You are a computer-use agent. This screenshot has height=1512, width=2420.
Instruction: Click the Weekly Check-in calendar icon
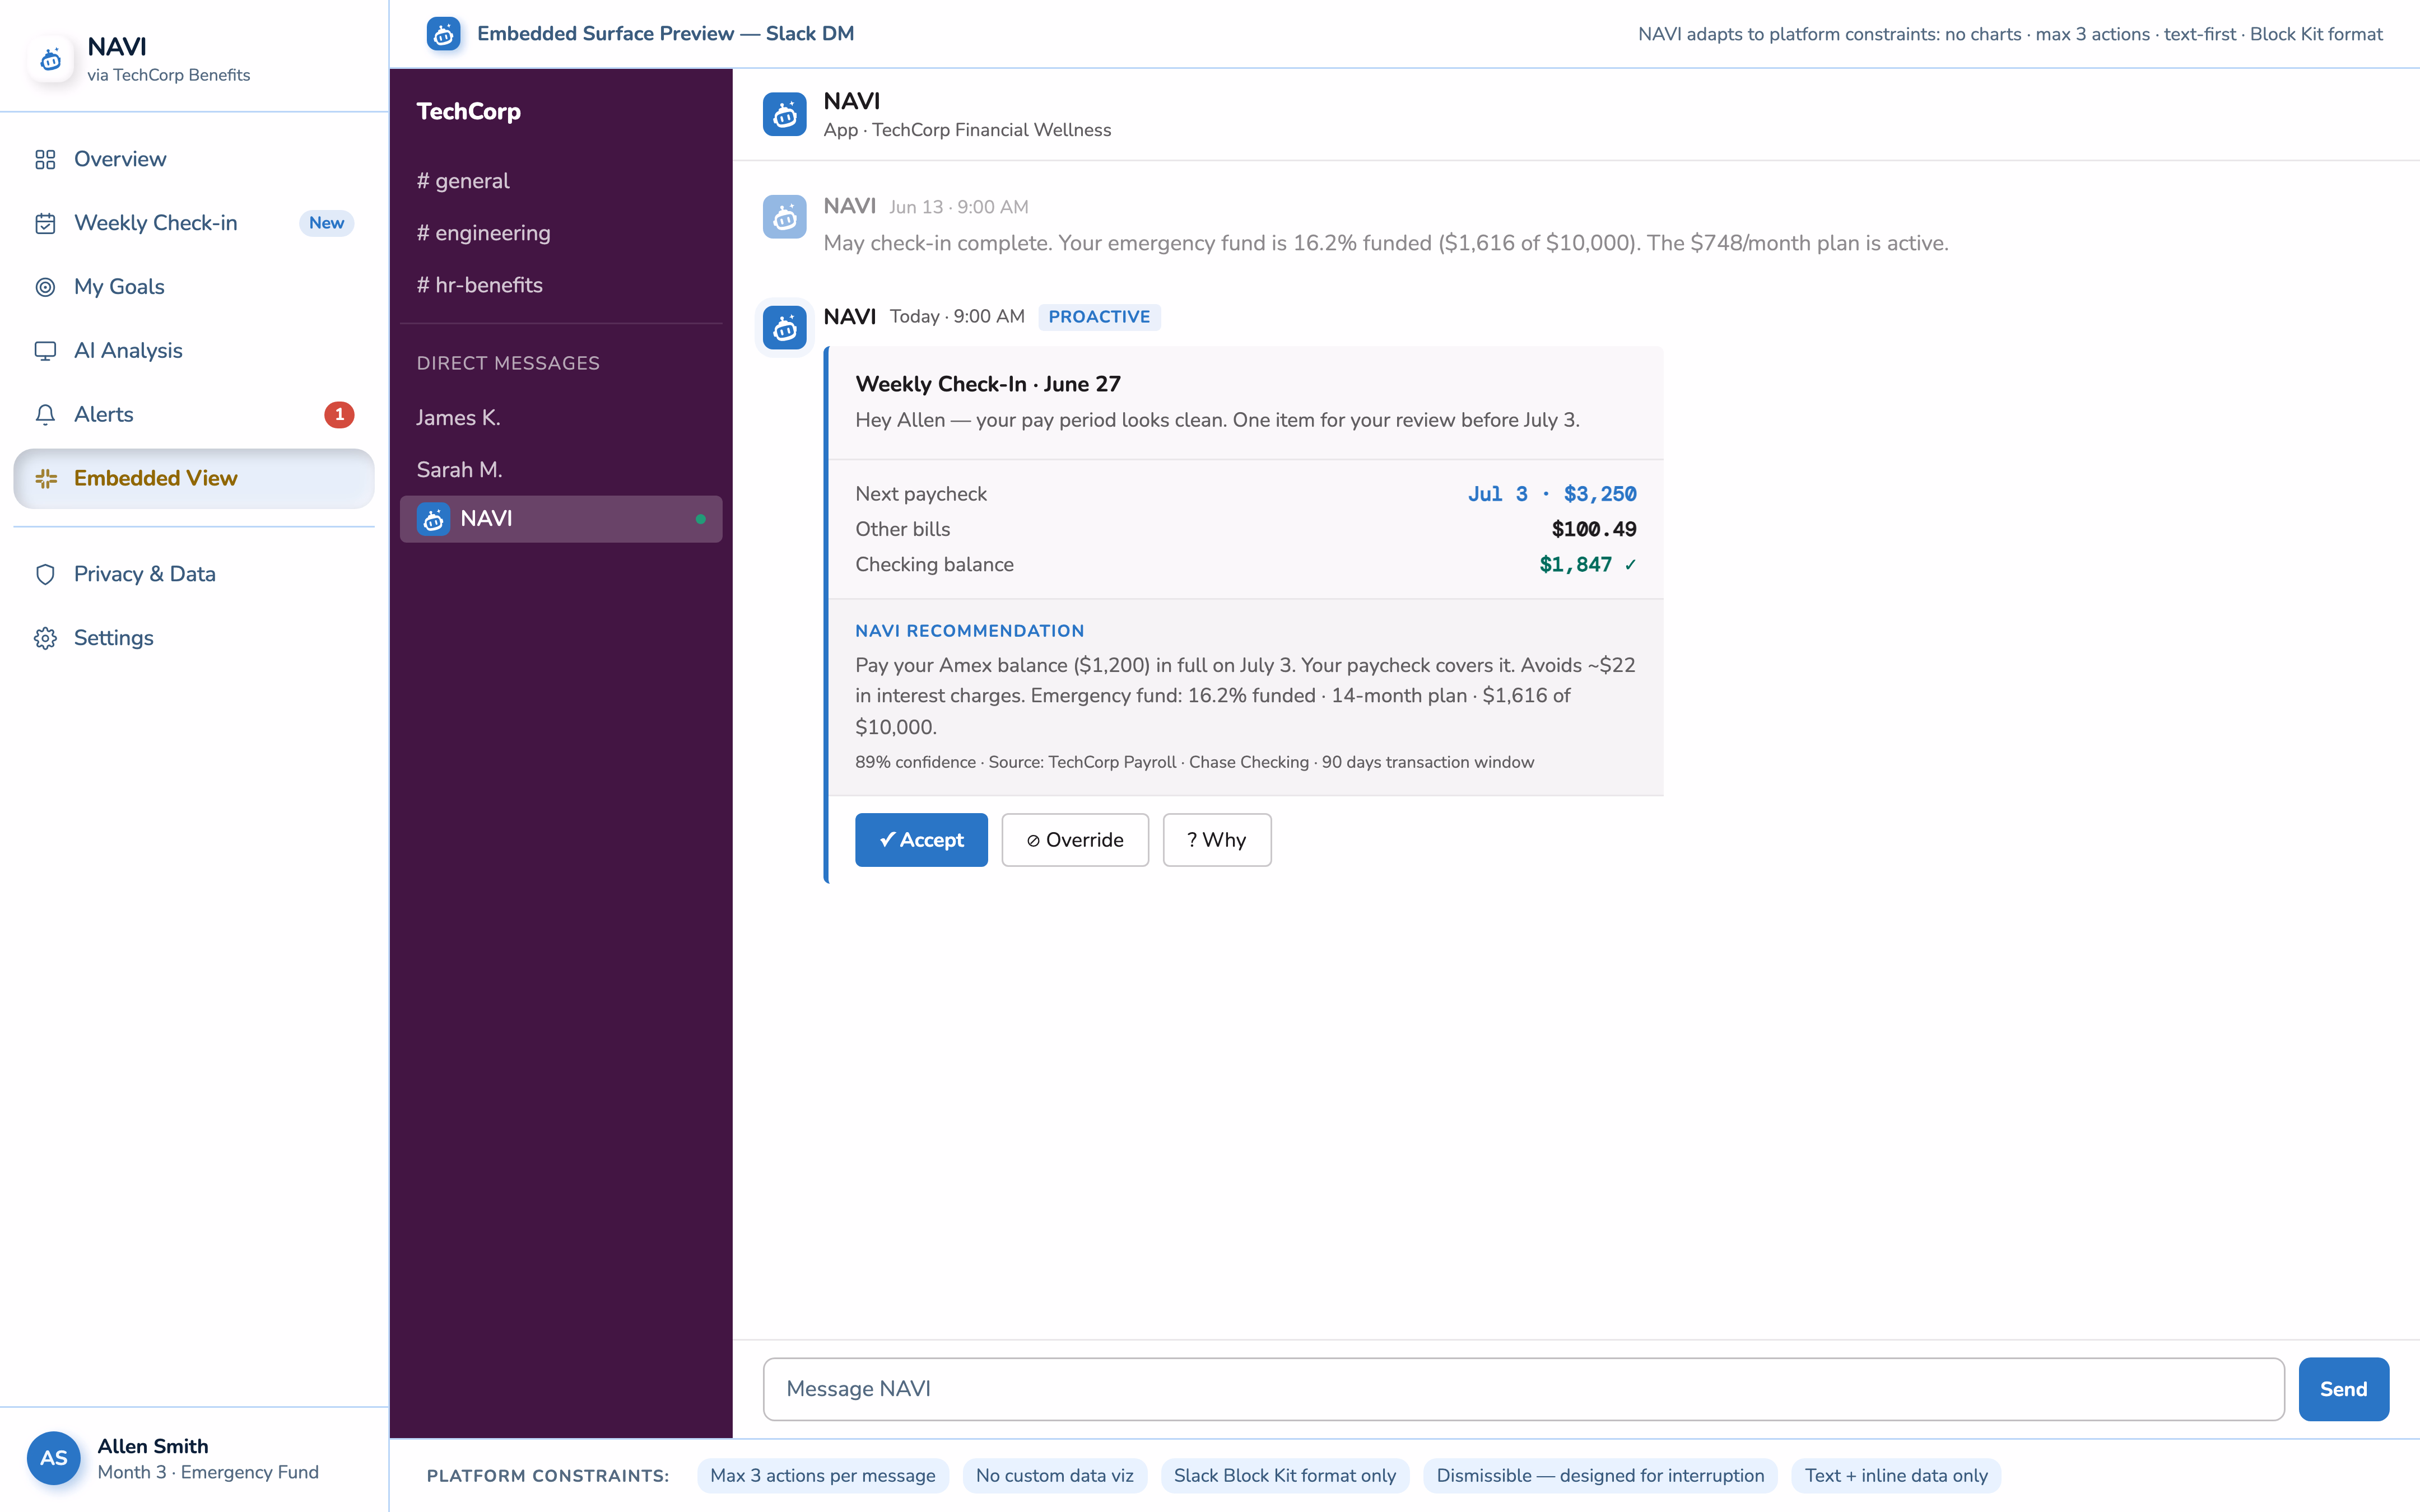(x=45, y=223)
